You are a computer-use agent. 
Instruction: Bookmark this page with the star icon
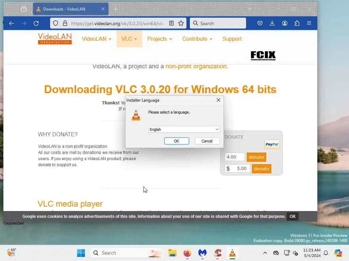[x=181, y=23]
